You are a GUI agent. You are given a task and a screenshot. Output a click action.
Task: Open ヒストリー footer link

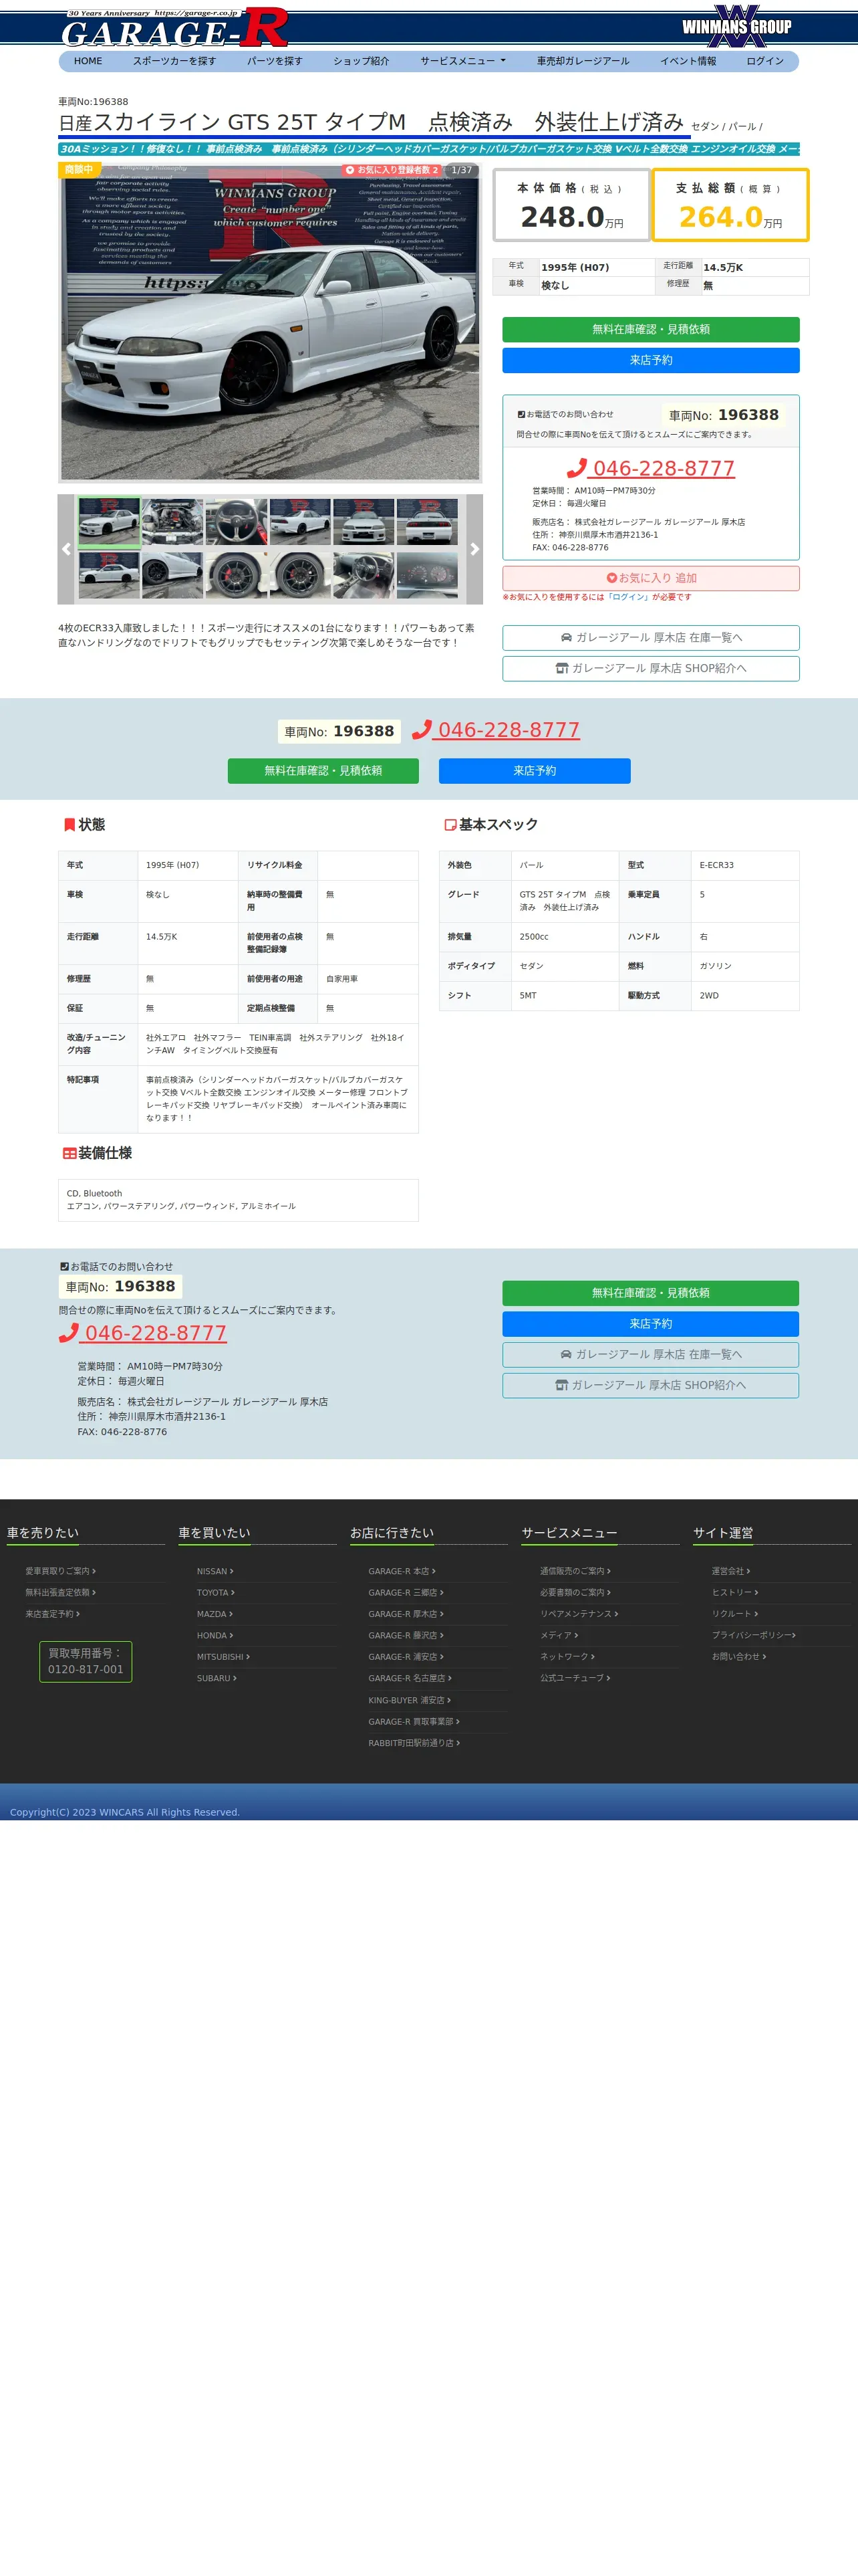(x=734, y=1592)
